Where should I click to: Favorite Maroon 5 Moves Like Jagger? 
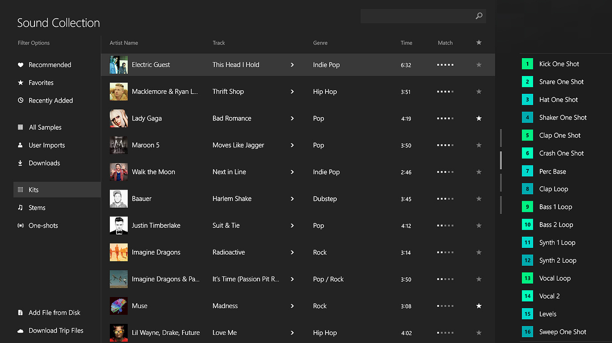tap(479, 145)
